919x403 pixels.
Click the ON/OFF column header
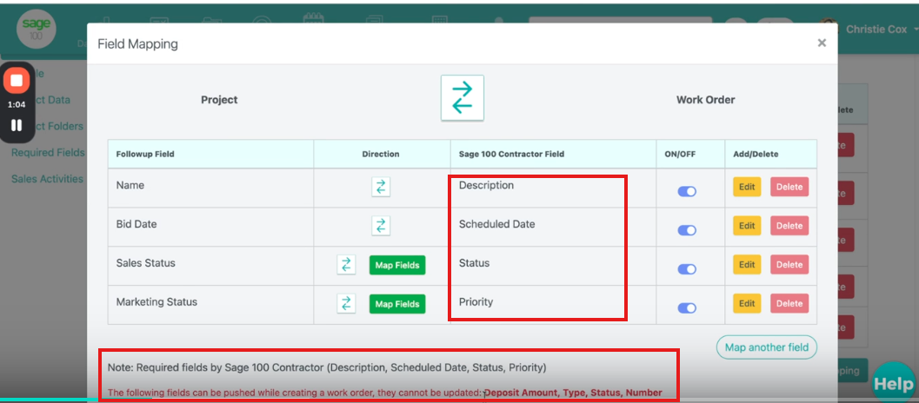tap(690, 154)
